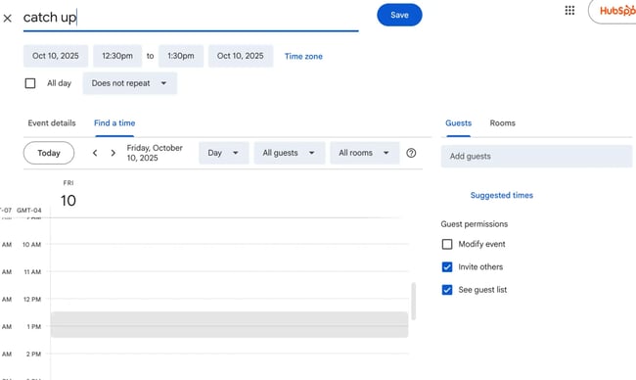The image size is (636, 380).
Task: Go to next day with right chevron
Action: pos(114,153)
